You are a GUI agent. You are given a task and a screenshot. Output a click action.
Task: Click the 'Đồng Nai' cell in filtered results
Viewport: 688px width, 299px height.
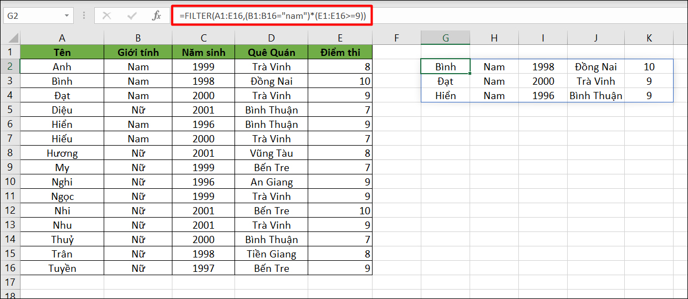(x=595, y=67)
